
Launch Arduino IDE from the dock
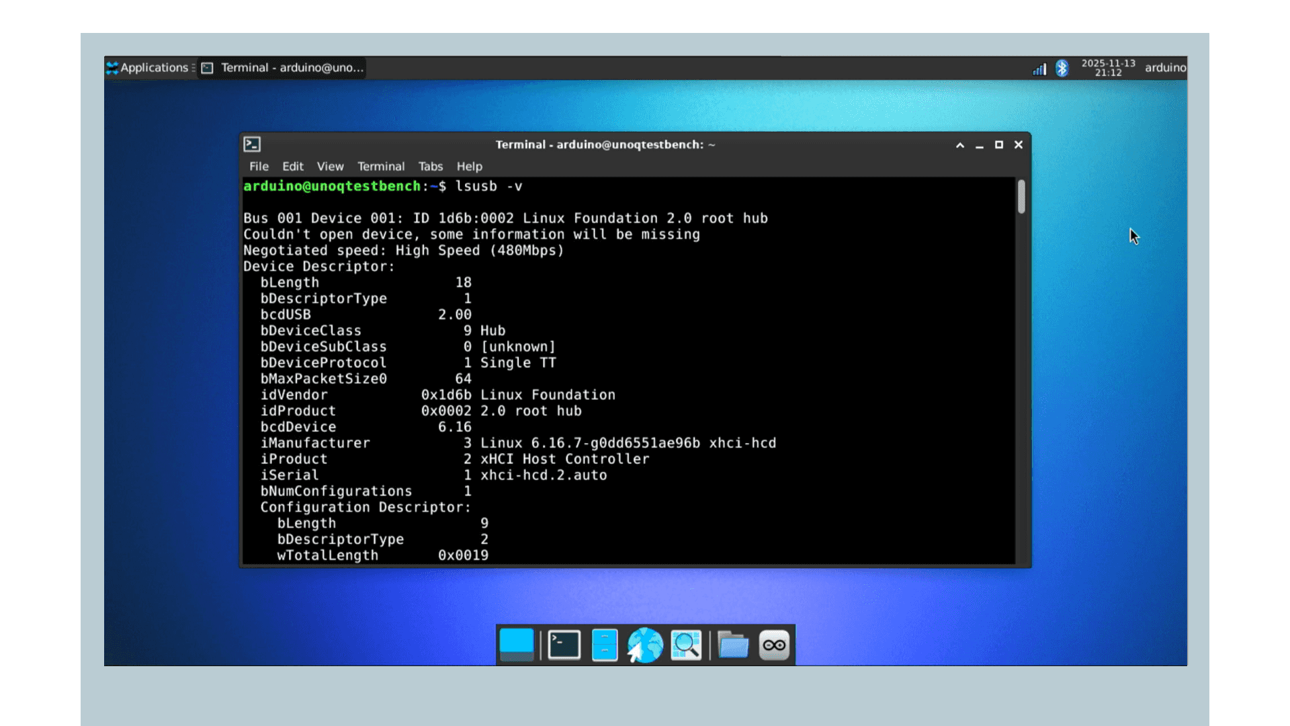point(774,645)
